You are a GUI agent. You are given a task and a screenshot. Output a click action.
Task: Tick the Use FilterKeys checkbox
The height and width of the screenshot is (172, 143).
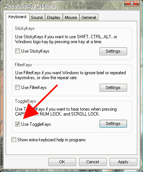click(x=17, y=88)
